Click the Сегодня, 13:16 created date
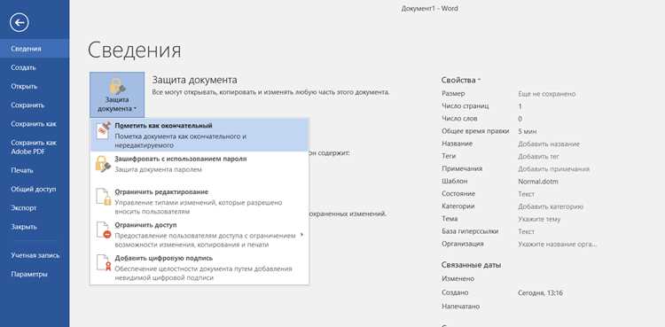This screenshot has height=327, width=665. (540, 293)
